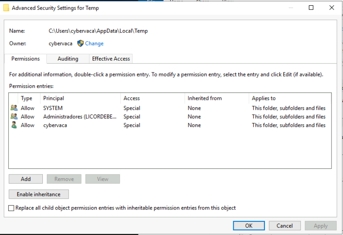Select the SYSTEM permission entry
This screenshot has width=343, height=235.
[x=53, y=108]
